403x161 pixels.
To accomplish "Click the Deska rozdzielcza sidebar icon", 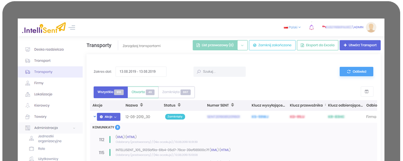I will tap(28, 50).
